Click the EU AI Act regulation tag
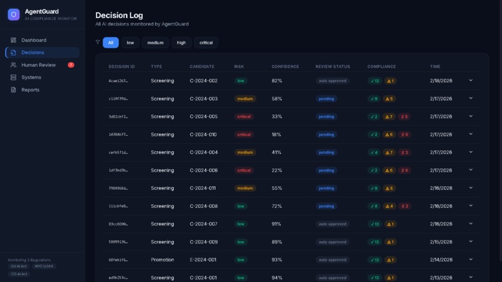Viewport: 502px width, 282px height. tap(19, 266)
